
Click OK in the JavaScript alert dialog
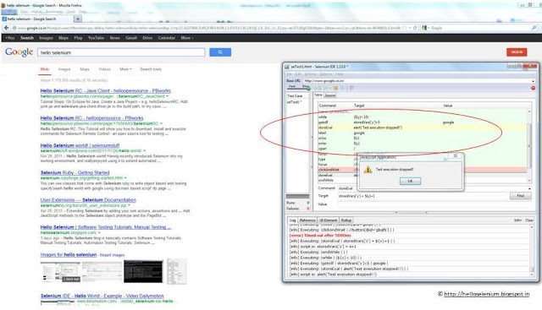tap(410, 181)
